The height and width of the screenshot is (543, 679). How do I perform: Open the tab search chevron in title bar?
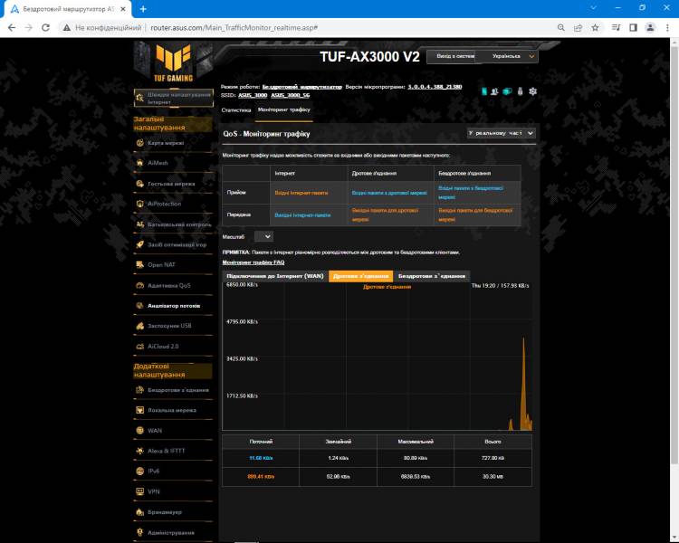tap(594, 8)
